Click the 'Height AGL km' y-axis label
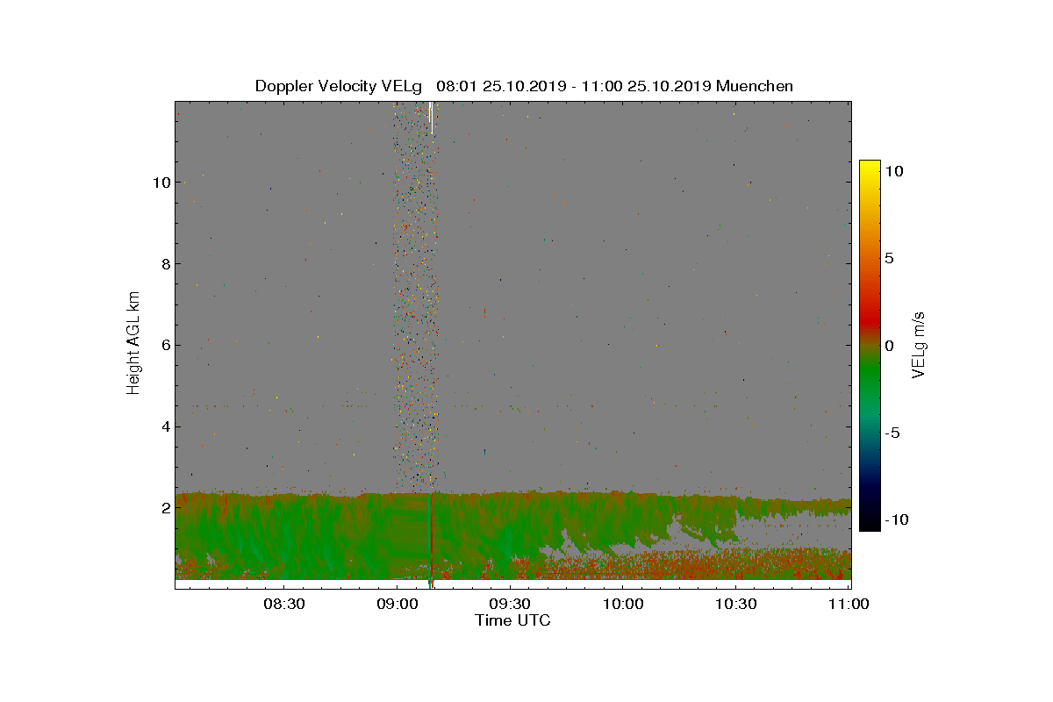 tap(133, 342)
